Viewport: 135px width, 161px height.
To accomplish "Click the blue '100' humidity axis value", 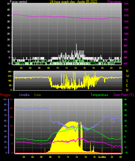I will [x=5, y=99].
